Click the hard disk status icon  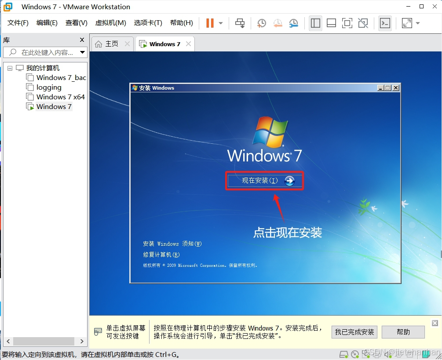[343, 354]
